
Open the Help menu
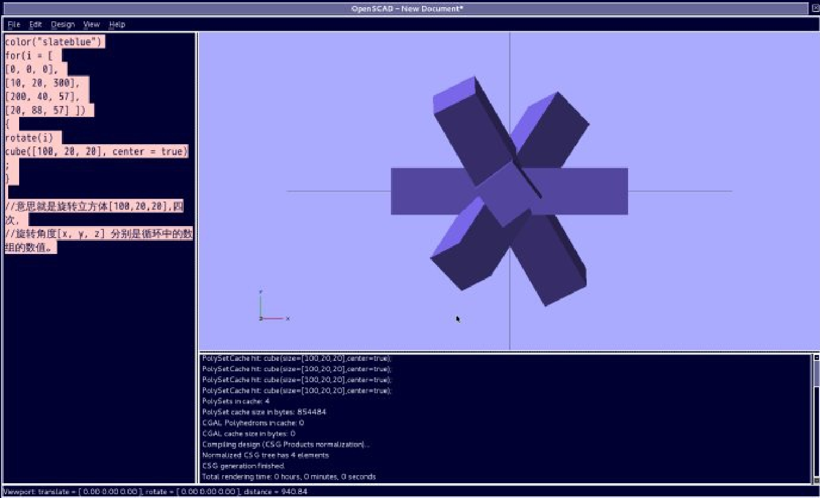[117, 25]
